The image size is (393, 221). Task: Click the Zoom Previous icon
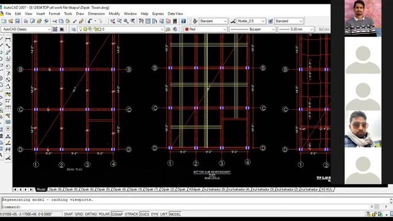[x=133, y=21]
